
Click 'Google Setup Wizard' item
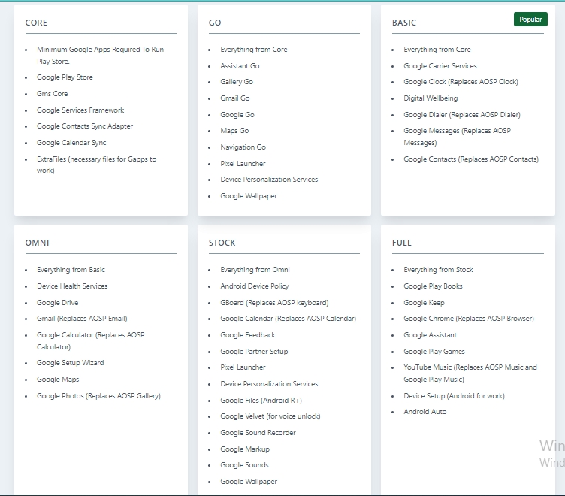[x=71, y=363]
